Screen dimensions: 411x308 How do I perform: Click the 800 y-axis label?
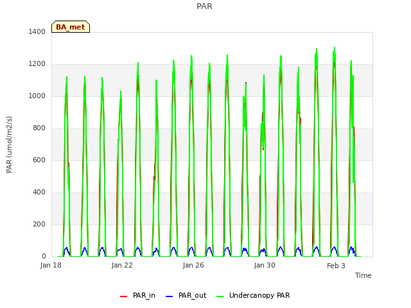pyautogui.click(x=39, y=128)
